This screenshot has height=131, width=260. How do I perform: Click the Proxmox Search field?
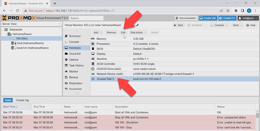[86, 18]
